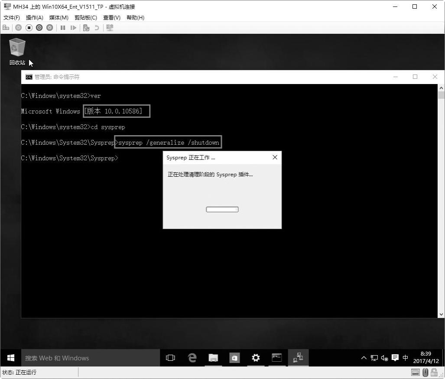This screenshot has width=445, height=379.
Task: Pause the virtual machine
Action: (x=63, y=28)
